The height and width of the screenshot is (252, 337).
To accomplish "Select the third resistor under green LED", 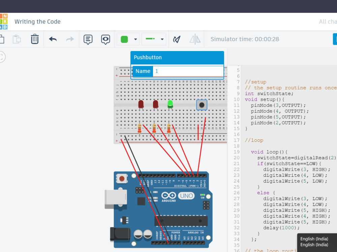I will [x=169, y=129].
